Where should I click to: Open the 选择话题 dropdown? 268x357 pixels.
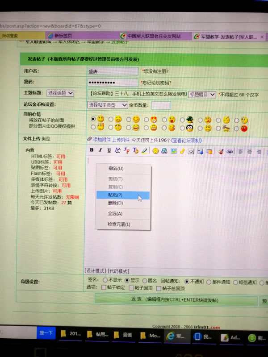(60, 93)
